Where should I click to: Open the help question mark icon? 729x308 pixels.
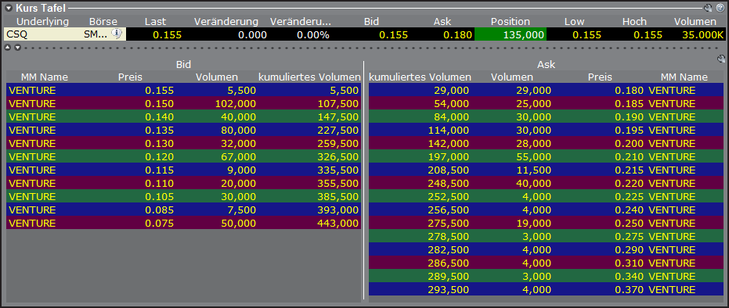pos(720,8)
